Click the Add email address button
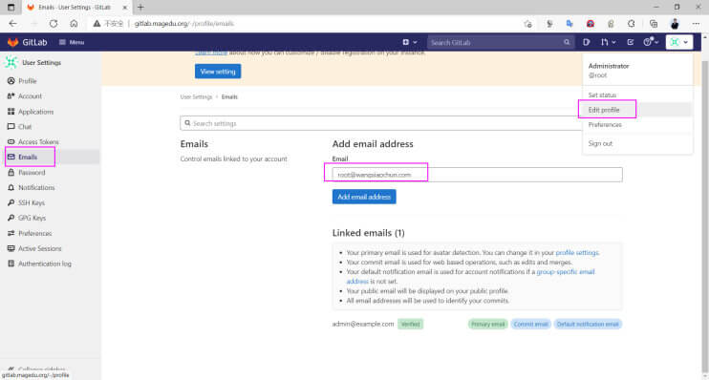This screenshot has width=709, height=380. coord(364,197)
